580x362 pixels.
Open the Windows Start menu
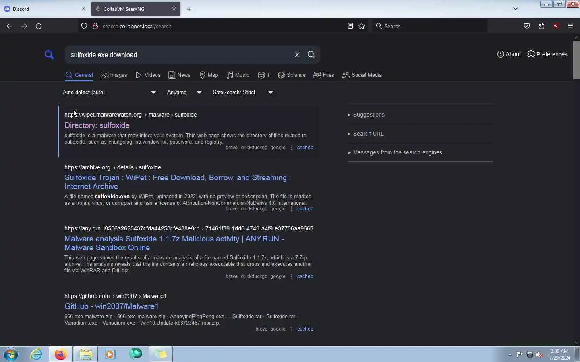click(11, 354)
